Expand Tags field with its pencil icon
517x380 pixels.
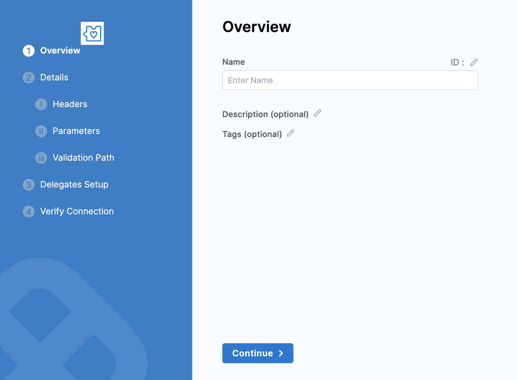pyautogui.click(x=291, y=133)
